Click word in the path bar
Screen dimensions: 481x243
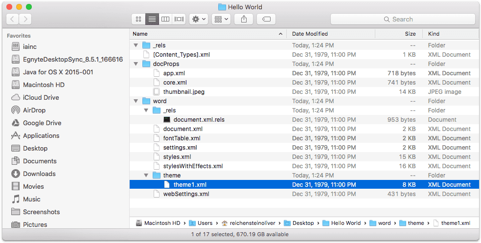(x=380, y=223)
